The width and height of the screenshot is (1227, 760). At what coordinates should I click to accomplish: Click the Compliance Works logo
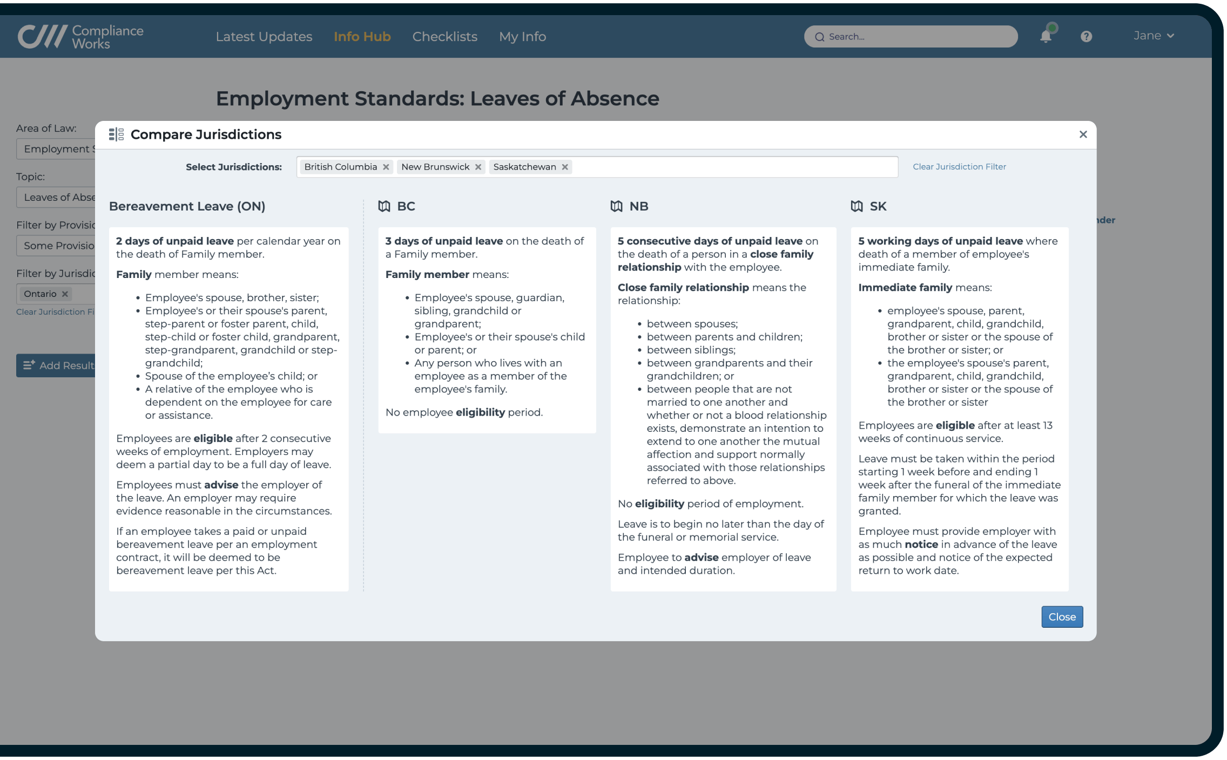pos(80,36)
